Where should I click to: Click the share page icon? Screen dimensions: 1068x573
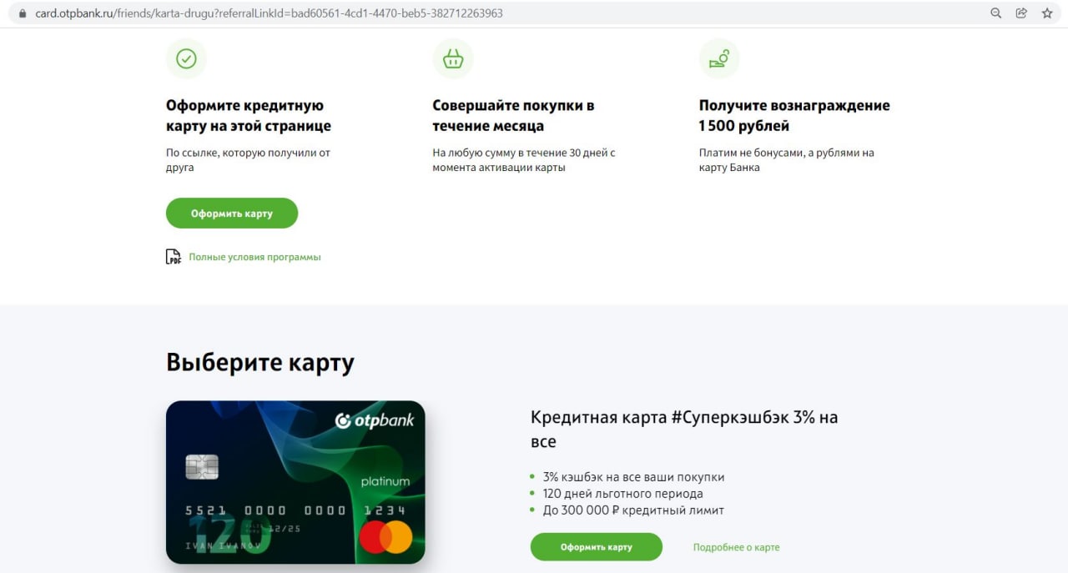click(1021, 13)
